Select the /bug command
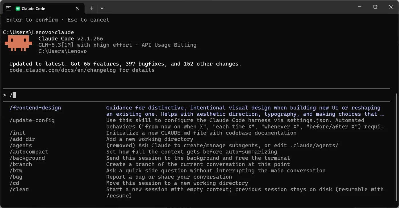Image resolution: width=399 pixels, height=208 pixels. click(16, 177)
